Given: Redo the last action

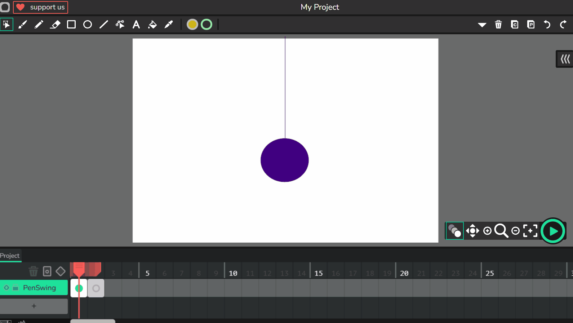Looking at the screenshot, I should 563,25.
